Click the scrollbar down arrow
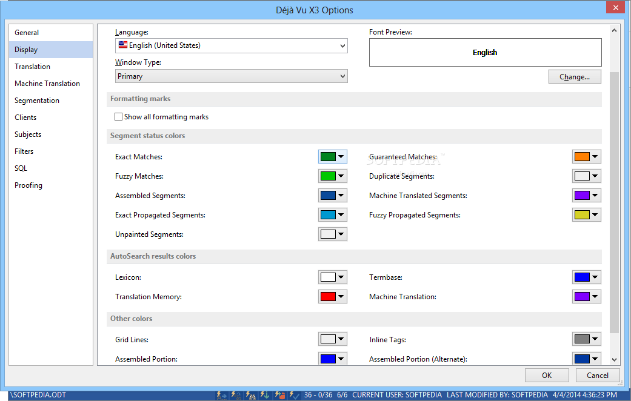The height and width of the screenshot is (401, 631). point(614,360)
